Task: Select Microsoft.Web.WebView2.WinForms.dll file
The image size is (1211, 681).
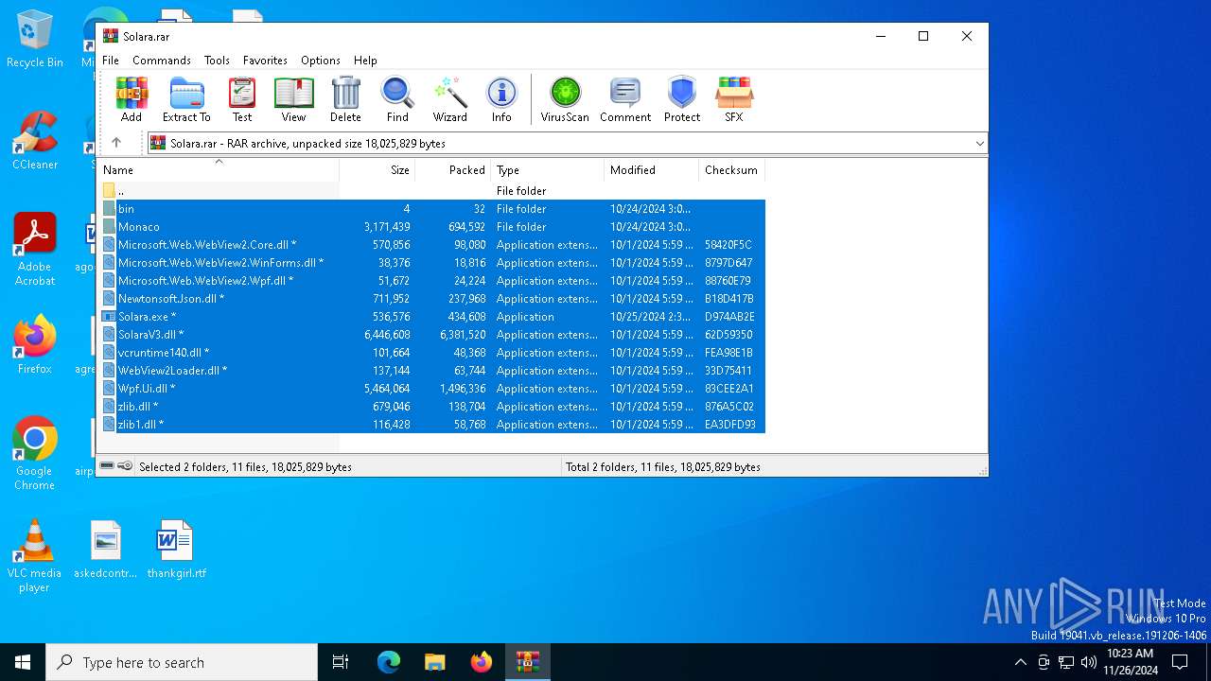Action: (431, 262)
